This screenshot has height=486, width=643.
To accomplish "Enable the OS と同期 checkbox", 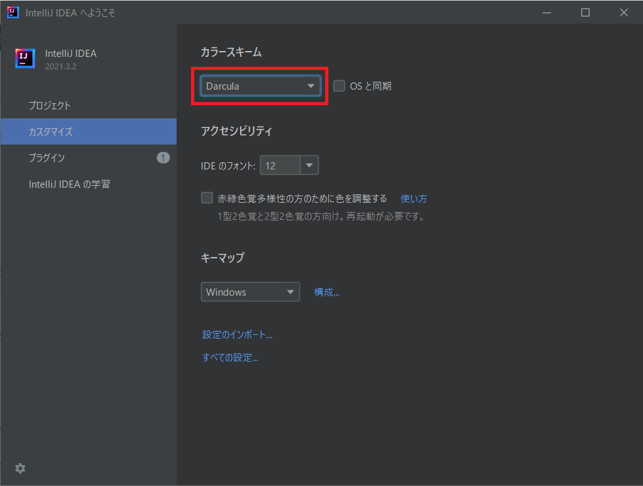I will click(339, 86).
